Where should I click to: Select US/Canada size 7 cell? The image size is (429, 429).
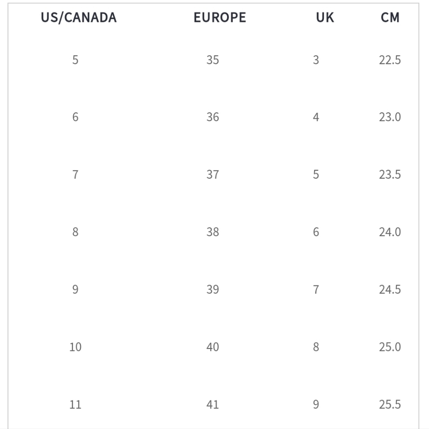tap(76, 174)
